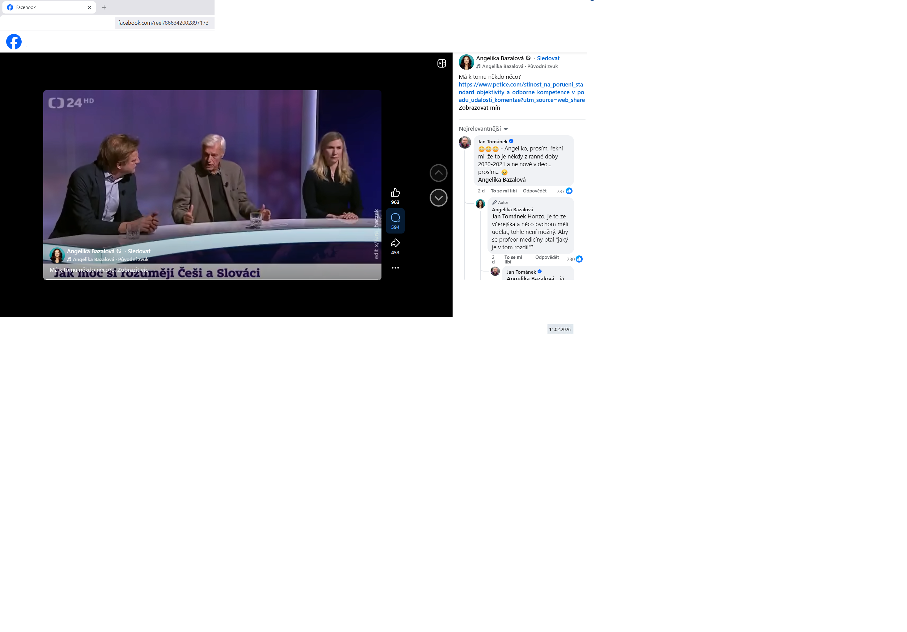Viewport: 907px width, 632px height.
Task: Expand Nejrelevantnější comment sort dropdown
Action: coord(483,129)
